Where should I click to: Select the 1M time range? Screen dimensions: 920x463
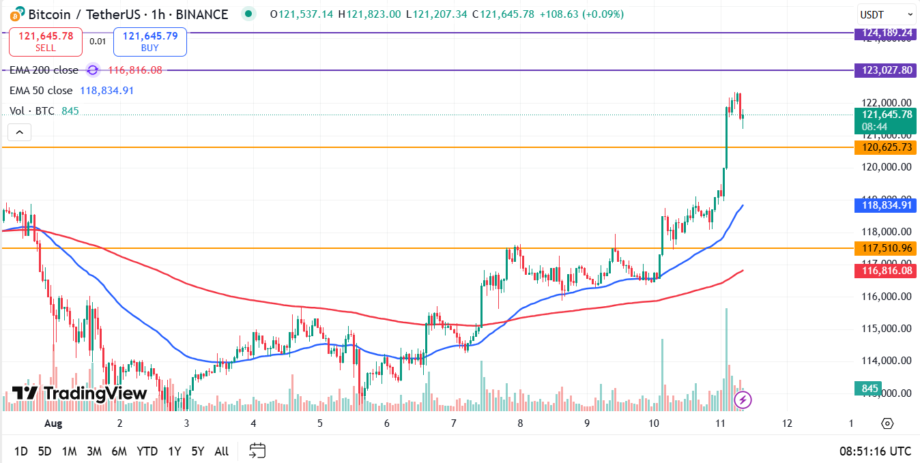(69, 451)
